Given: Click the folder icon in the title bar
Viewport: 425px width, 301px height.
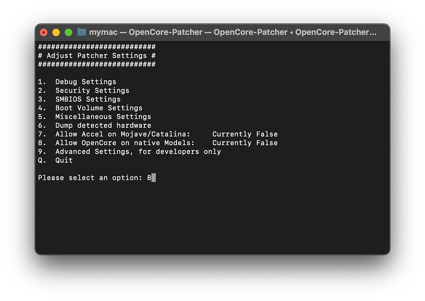Looking at the screenshot, I should [81, 32].
